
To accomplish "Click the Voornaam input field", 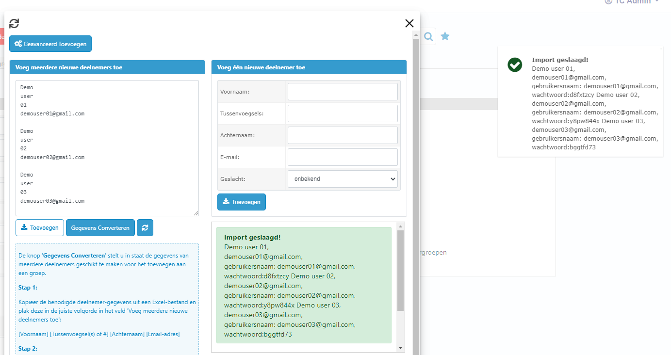I will (x=343, y=92).
